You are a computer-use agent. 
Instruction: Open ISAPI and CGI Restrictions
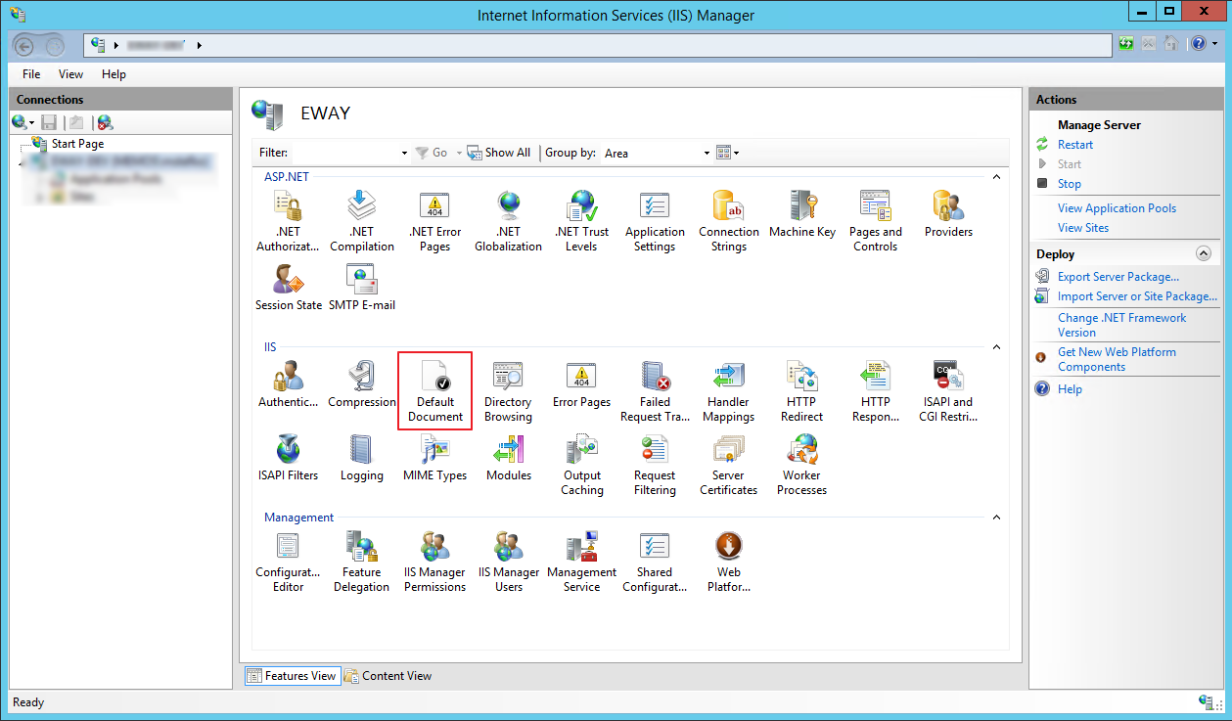pyautogui.click(x=948, y=391)
